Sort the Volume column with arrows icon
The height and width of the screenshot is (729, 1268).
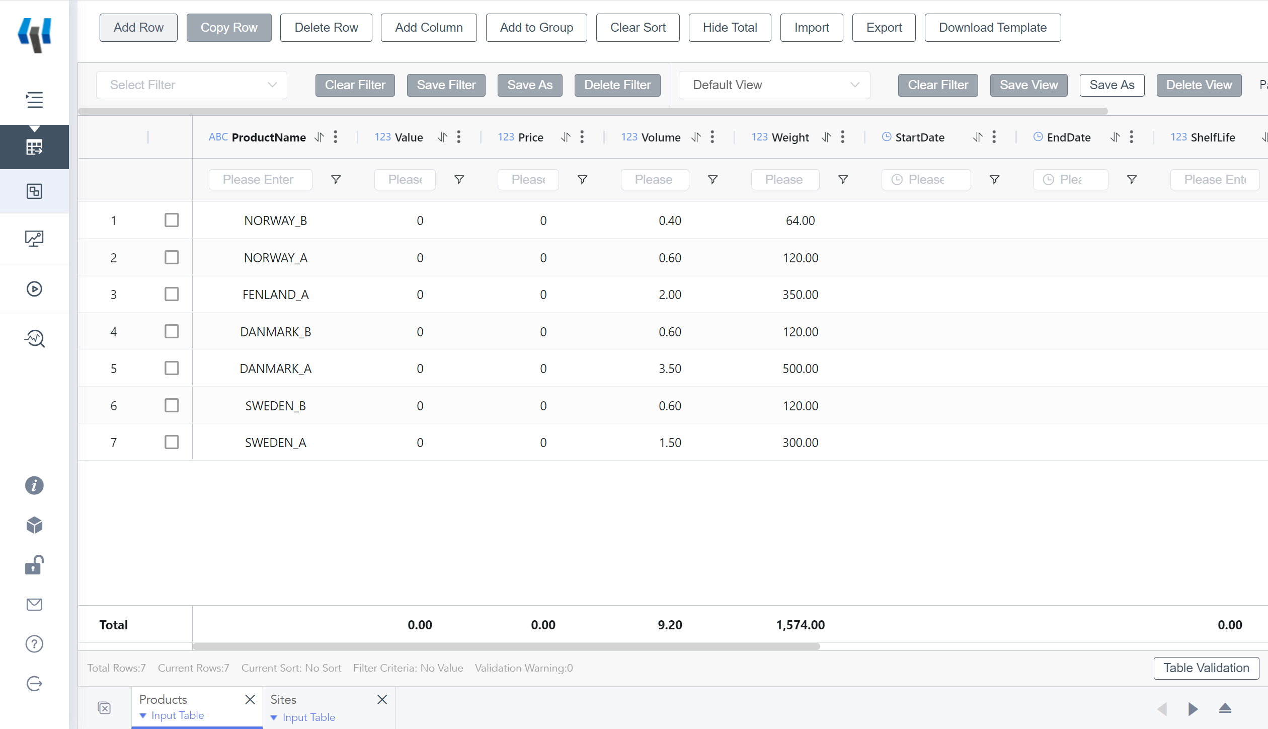pyautogui.click(x=696, y=137)
